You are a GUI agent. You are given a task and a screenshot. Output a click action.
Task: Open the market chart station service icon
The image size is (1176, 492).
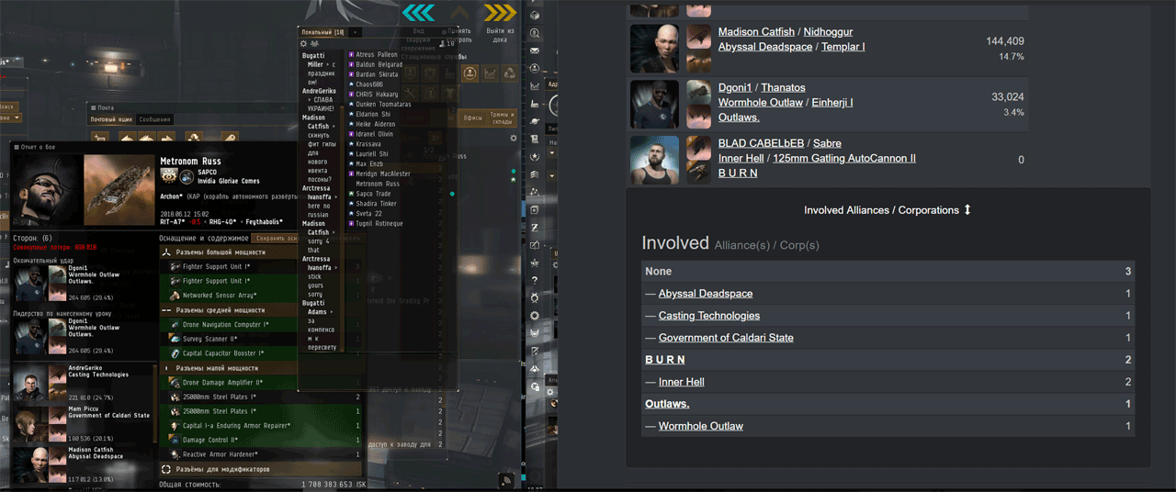(490, 73)
